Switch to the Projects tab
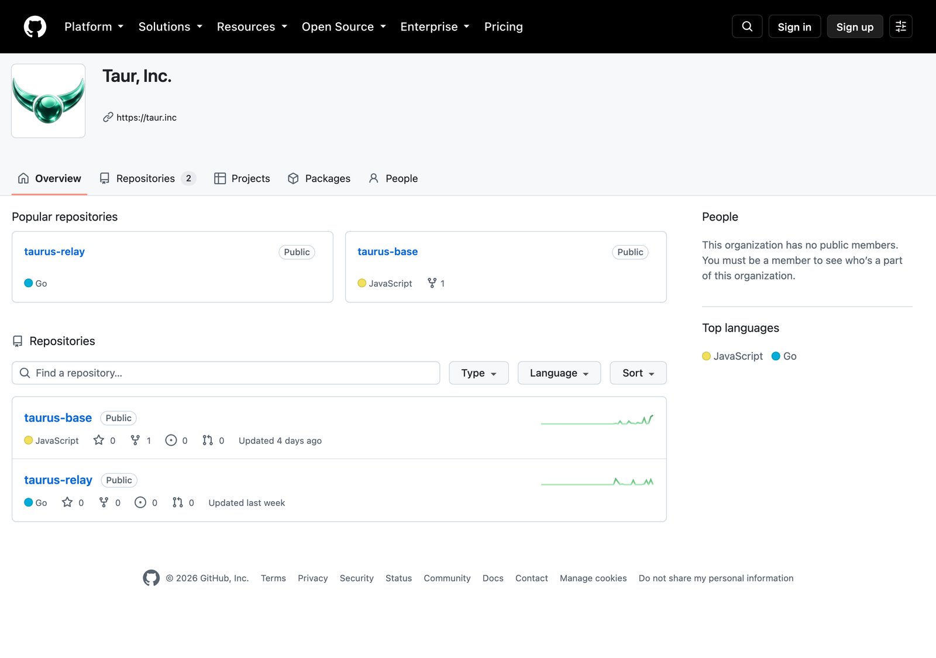936x658 pixels. pos(242,178)
